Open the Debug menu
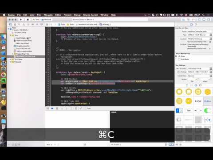This screenshot has height=160, width=213. point(77,15)
